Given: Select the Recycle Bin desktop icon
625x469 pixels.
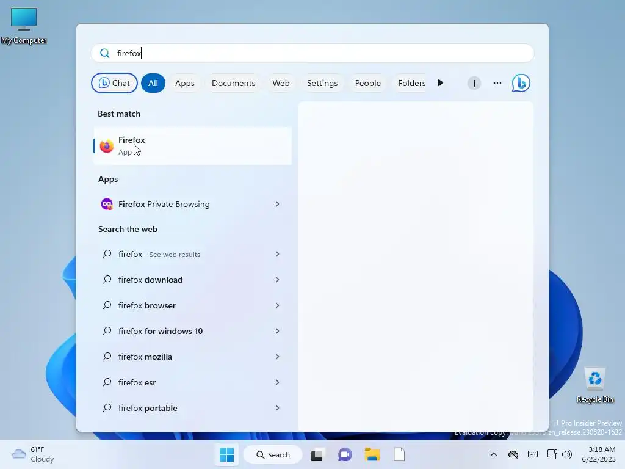Looking at the screenshot, I should pos(595,385).
